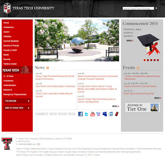Image resolution: width=165 pixels, height=158 pixels.
Task: Open Research in the sidebar
Action: [x=8, y=90]
